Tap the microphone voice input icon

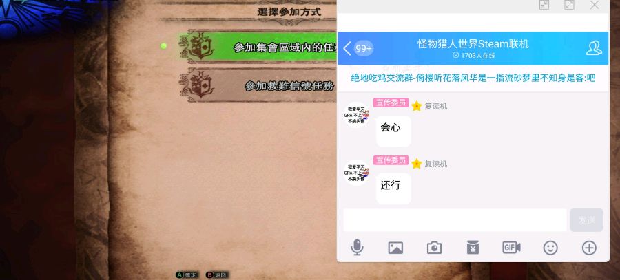click(357, 247)
